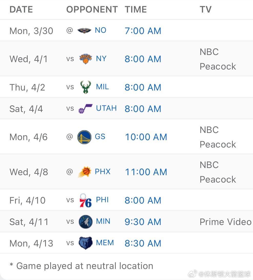Click the New Orleans Pelicans logo
Image resolution: width=253 pixels, height=280 pixels.
[85, 30]
